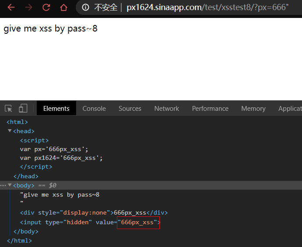
Task: Go to the home page icon
Action: click(64, 7)
